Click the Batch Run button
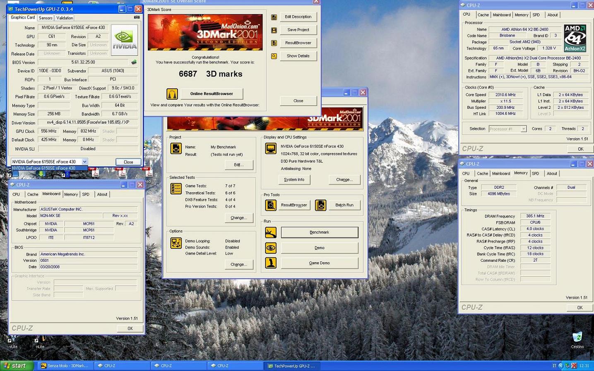Image resolution: width=594 pixels, height=371 pixels. [x=344, y=205]
